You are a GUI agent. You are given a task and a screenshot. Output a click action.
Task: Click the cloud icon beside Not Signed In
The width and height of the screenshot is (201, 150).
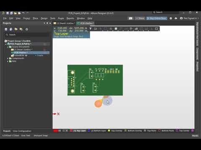click(x=176, y=18)
